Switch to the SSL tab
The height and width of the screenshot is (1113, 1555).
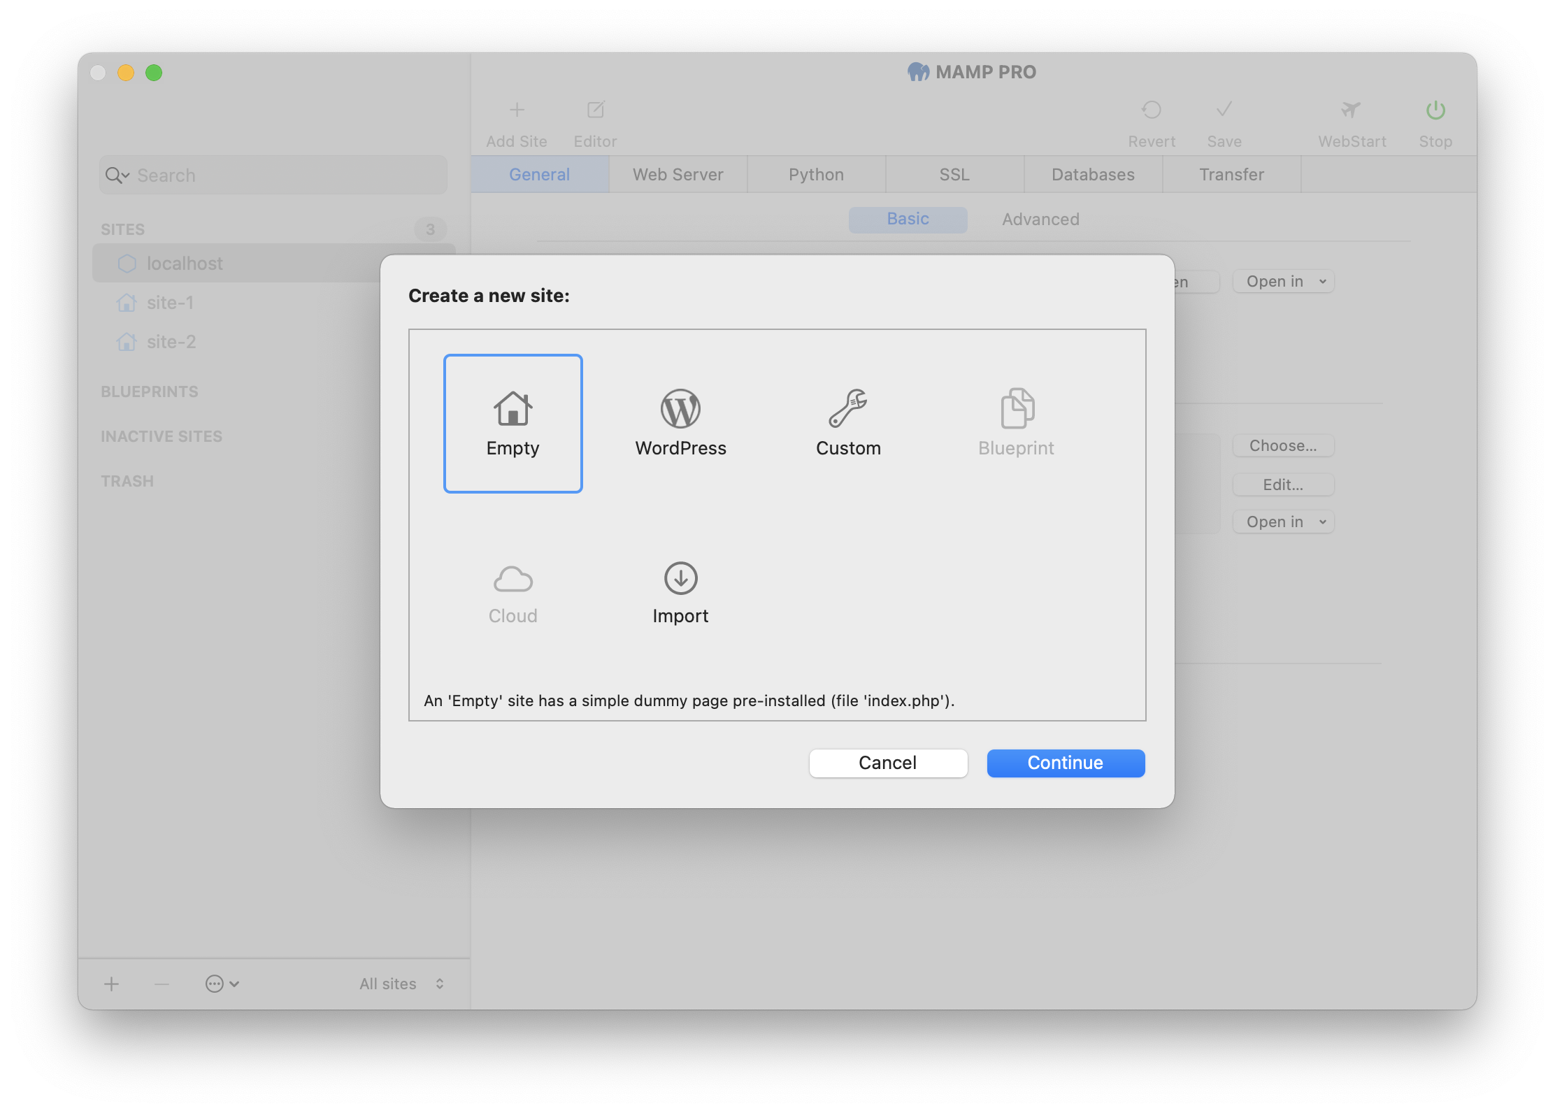pos(955,174)
